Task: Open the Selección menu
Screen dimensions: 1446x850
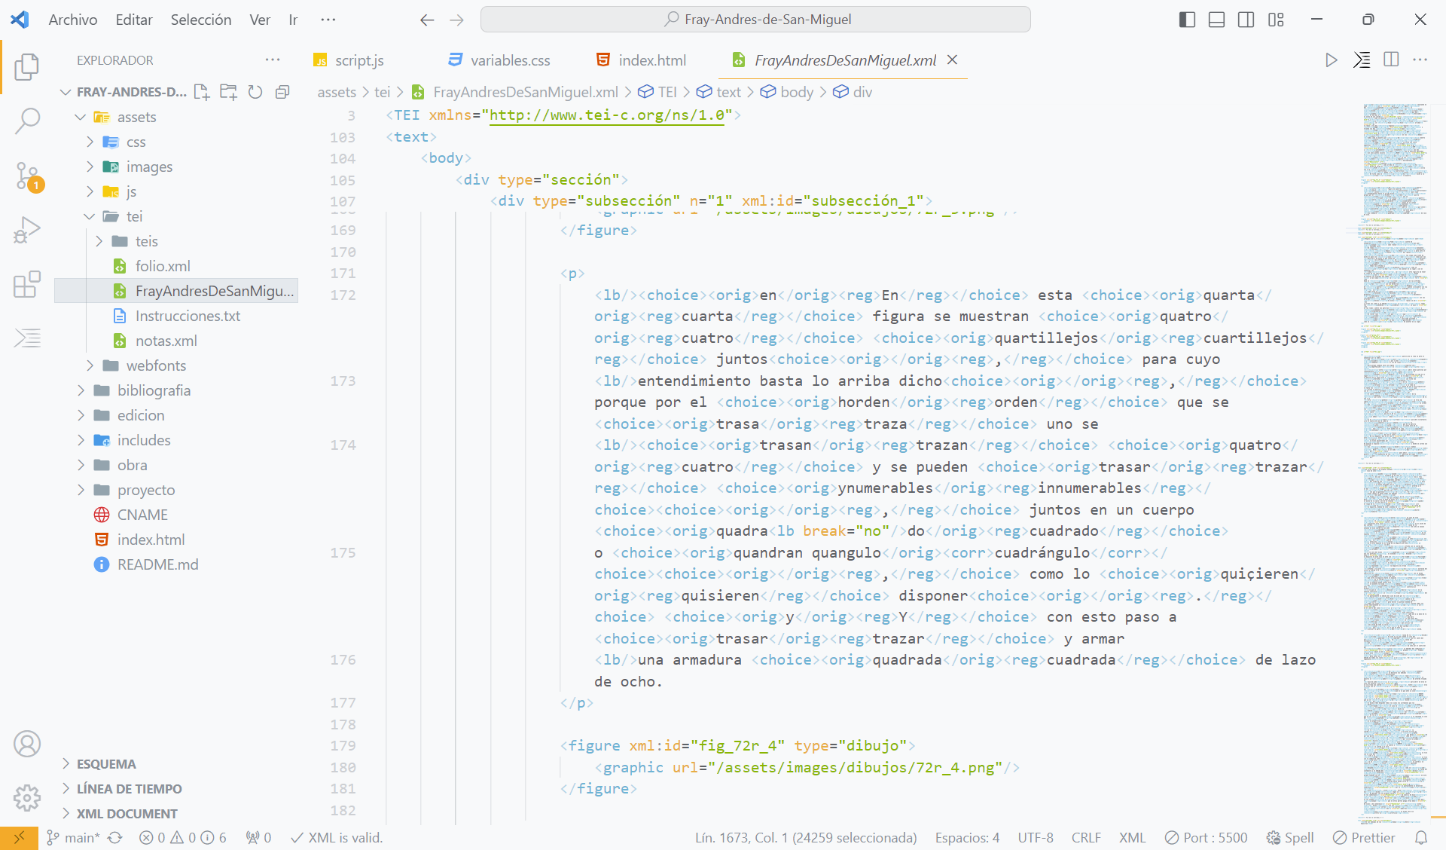Action: click(x=201, y=20)
